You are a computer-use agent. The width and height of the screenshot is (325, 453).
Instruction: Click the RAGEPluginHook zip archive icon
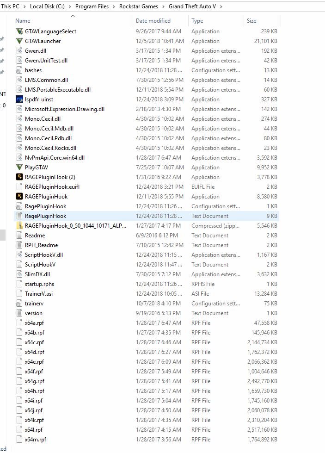tap(19, 226)
